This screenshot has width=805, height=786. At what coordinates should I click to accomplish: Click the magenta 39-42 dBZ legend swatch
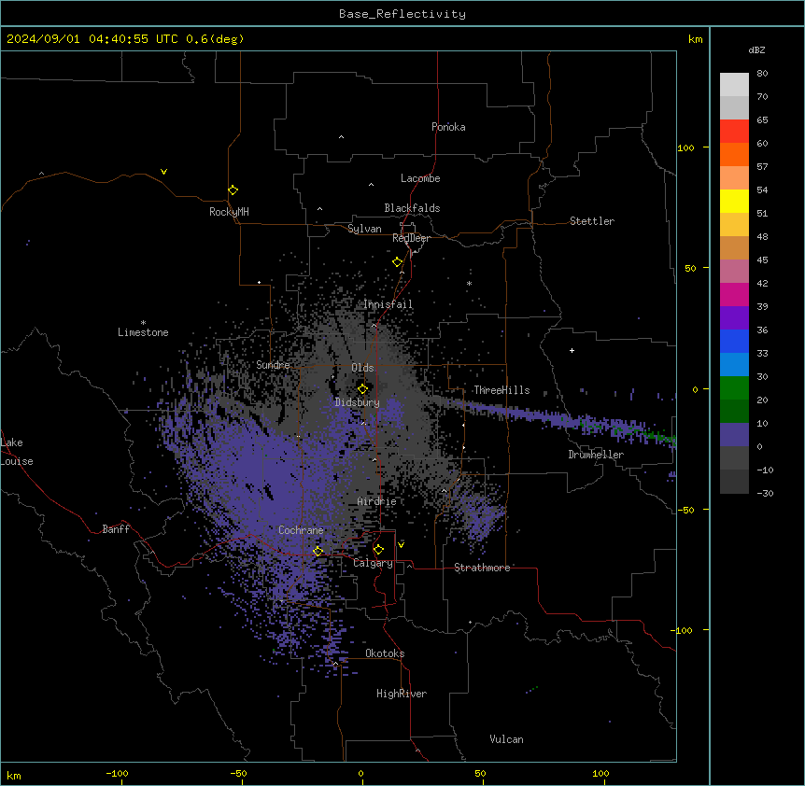click(734, 294)
